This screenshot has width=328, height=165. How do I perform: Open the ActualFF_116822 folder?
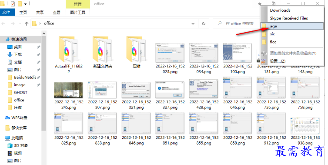(68, 54)
